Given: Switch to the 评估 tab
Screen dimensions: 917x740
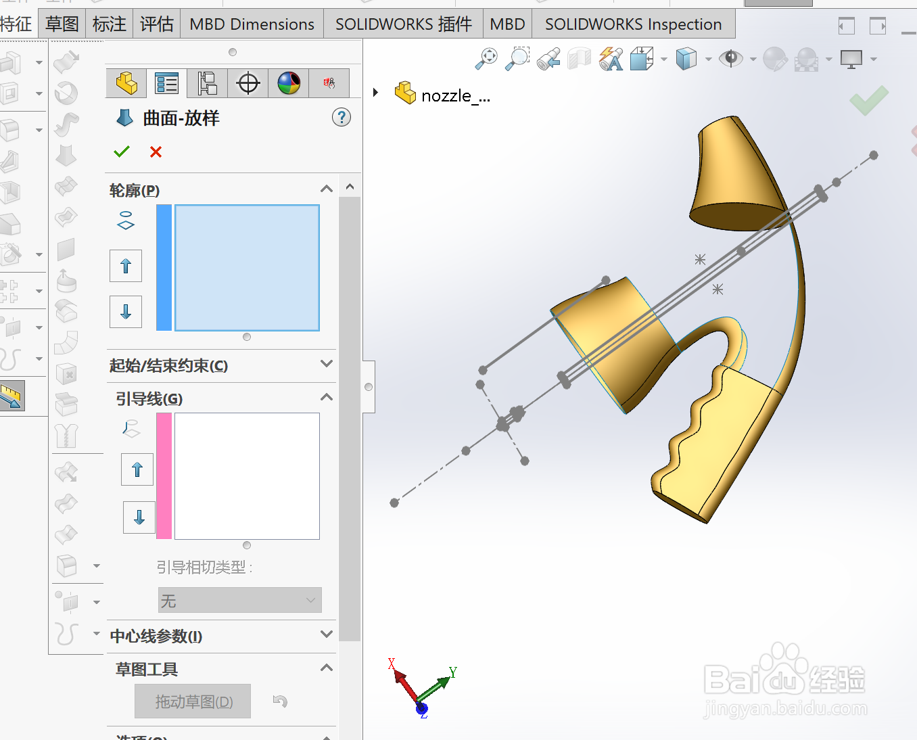Looking at the screenshot, I should [x=157, y=24].
